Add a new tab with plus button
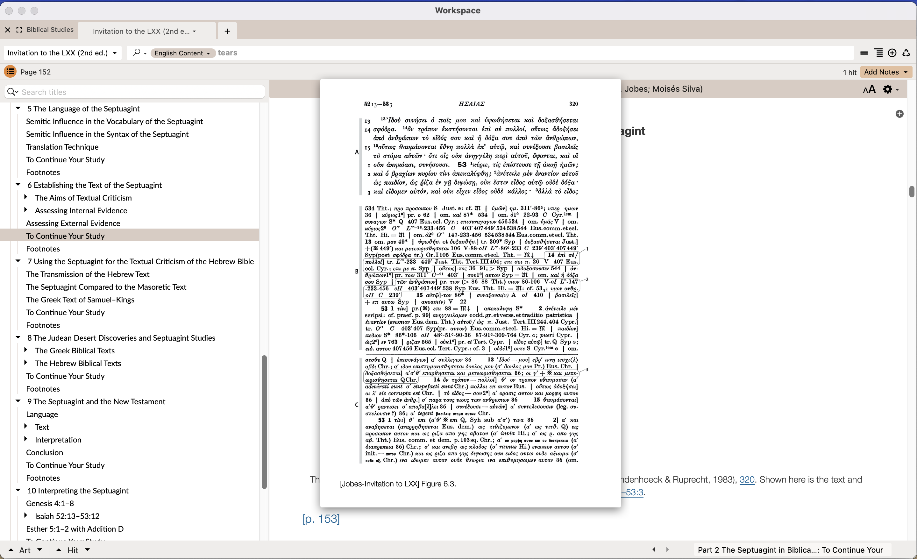This screenshot has width=917, height=559. [227, 31]
